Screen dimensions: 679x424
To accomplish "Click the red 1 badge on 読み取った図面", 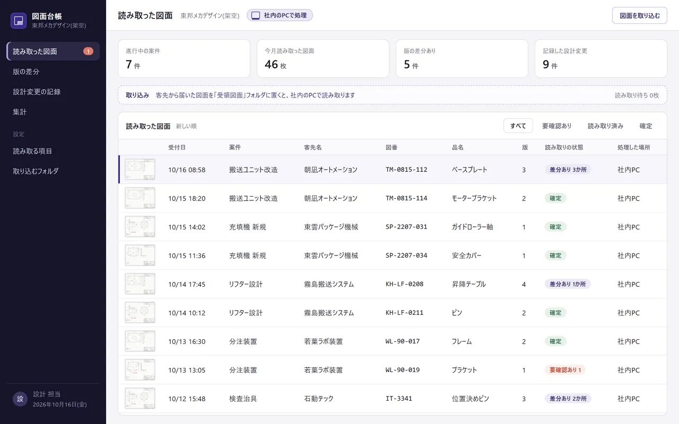I will click(x=88, y=51).
